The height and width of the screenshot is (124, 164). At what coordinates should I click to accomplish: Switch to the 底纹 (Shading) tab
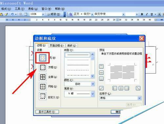[72, 45]
